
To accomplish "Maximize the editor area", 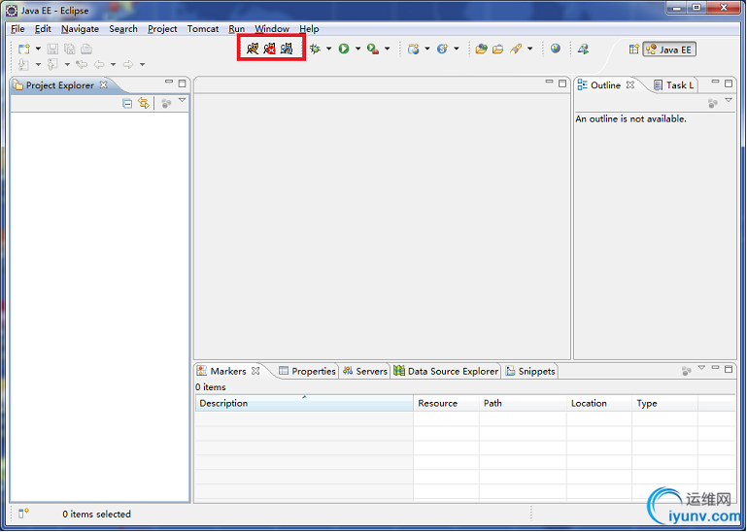I will [562, 83].
